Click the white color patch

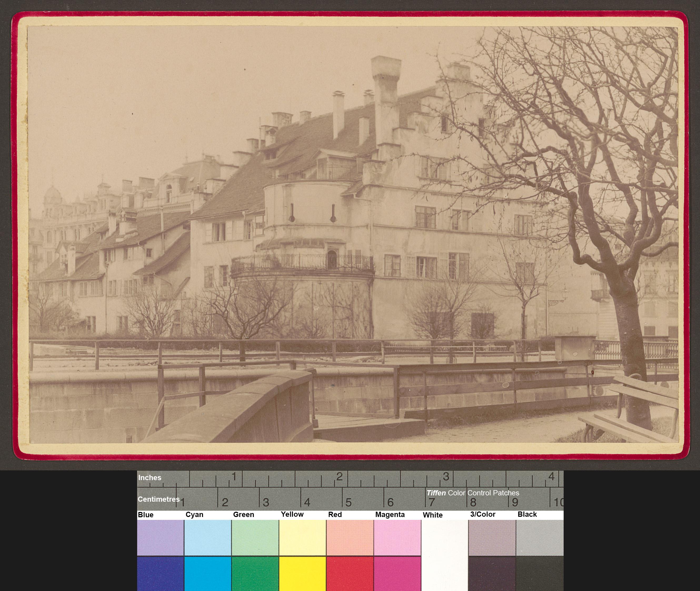tap(445, 555)
